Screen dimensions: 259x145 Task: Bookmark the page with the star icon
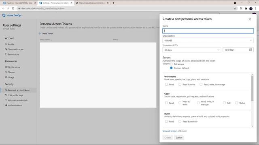(235, 8)
